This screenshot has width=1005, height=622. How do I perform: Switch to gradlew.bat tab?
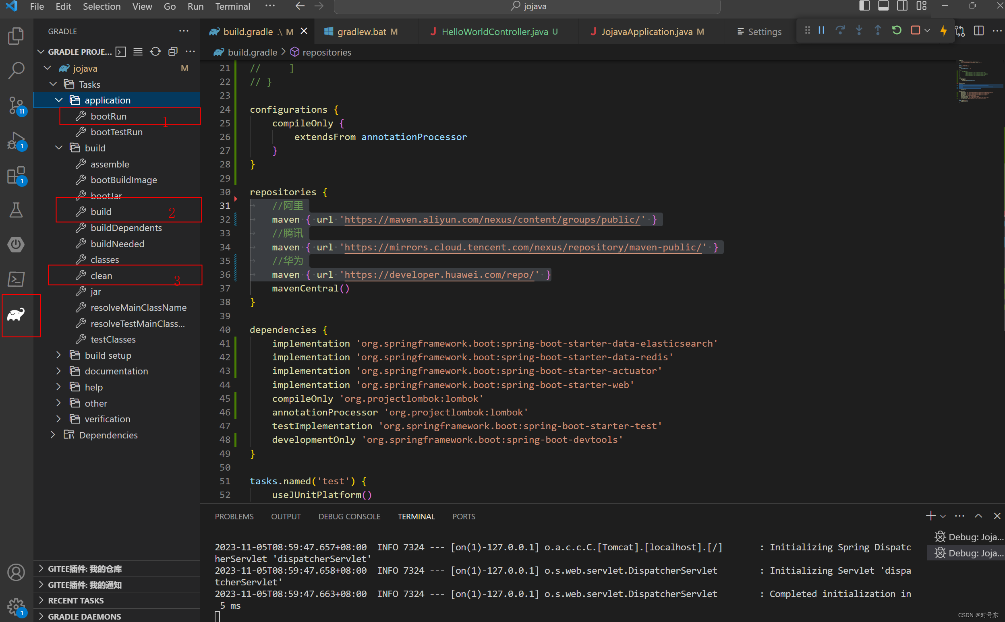point(366,32)
